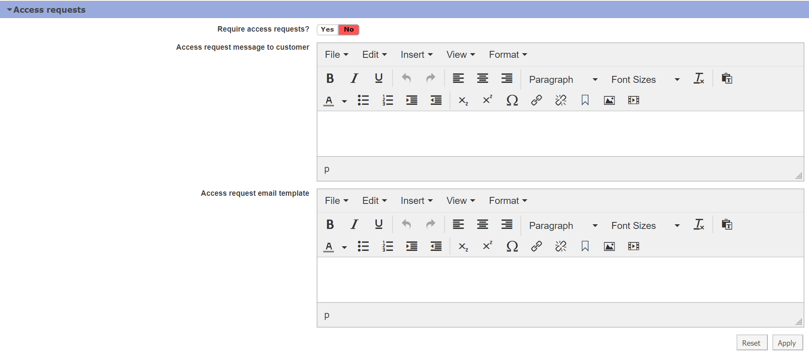809x353 pixels.
Task: Open text color picker arrow in customer message editor
Action: (344, 101)
